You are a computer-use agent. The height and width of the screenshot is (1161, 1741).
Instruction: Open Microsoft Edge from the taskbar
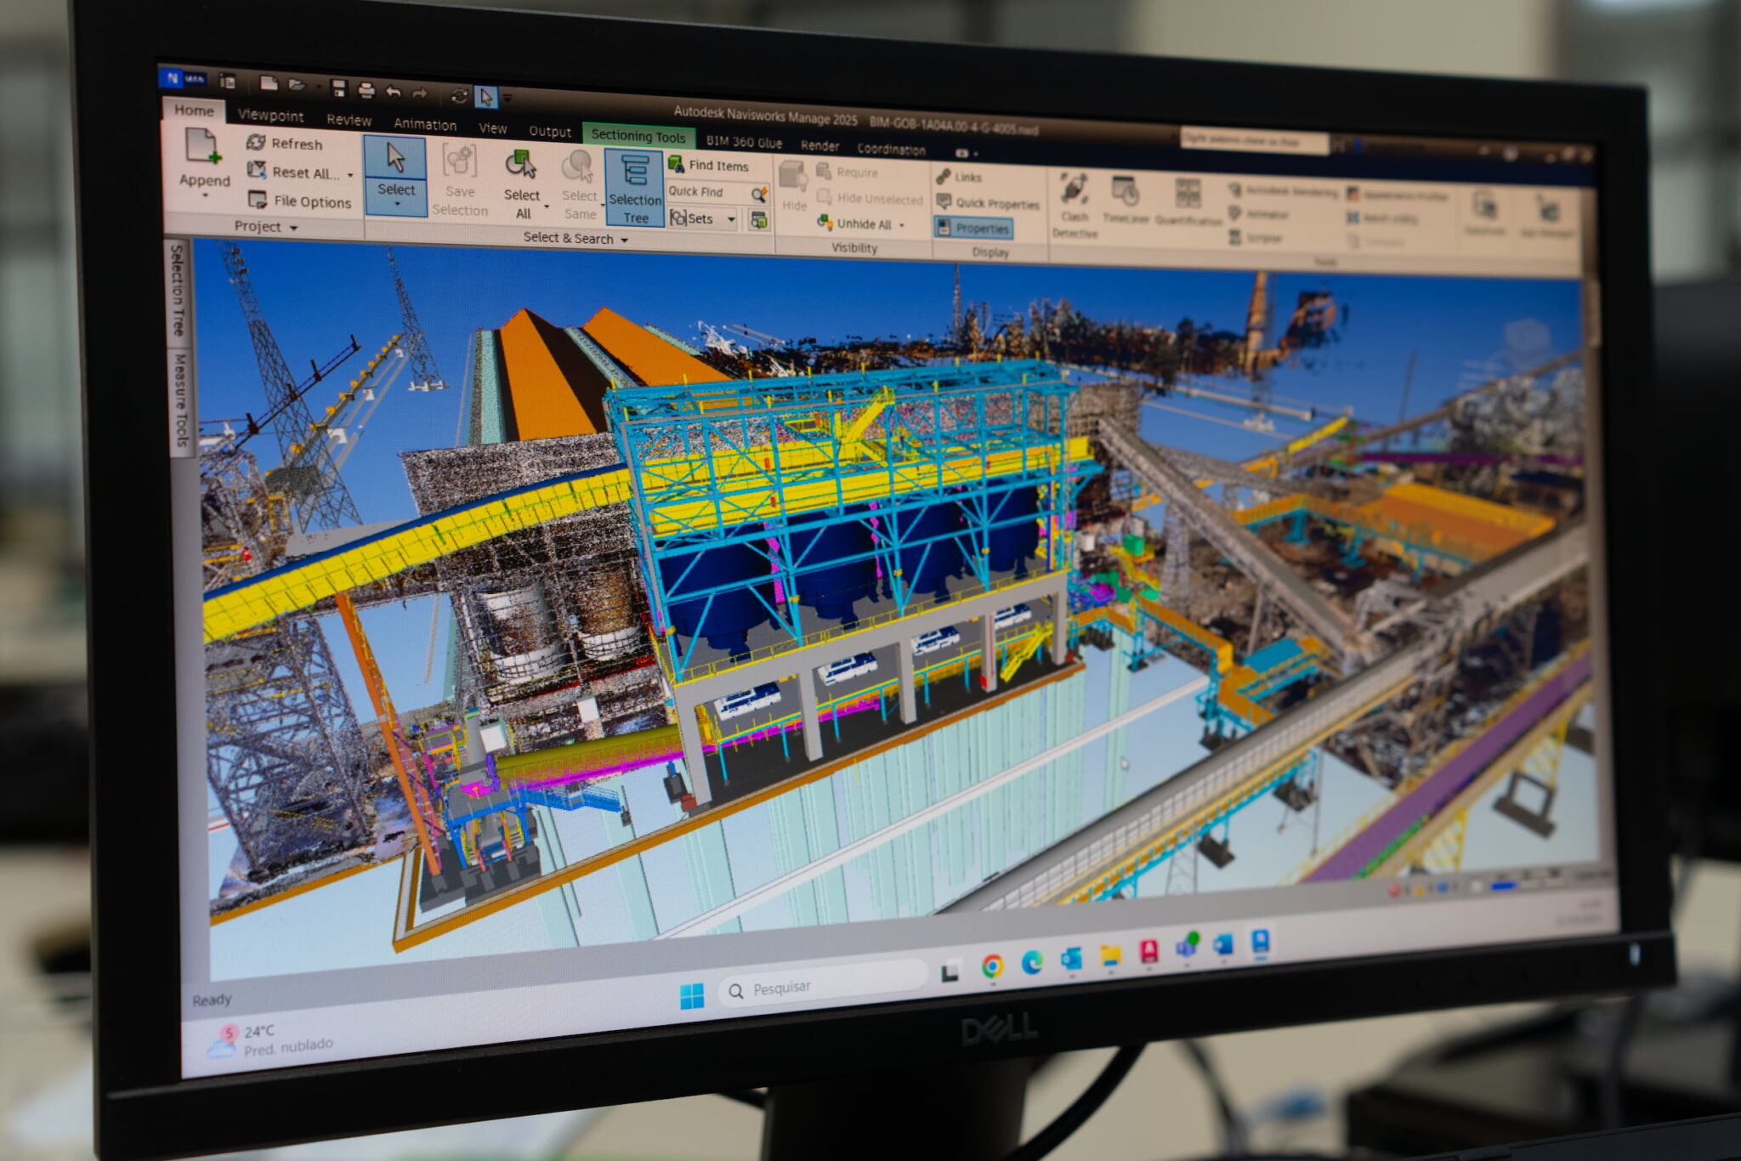[x=1032, y=962]
